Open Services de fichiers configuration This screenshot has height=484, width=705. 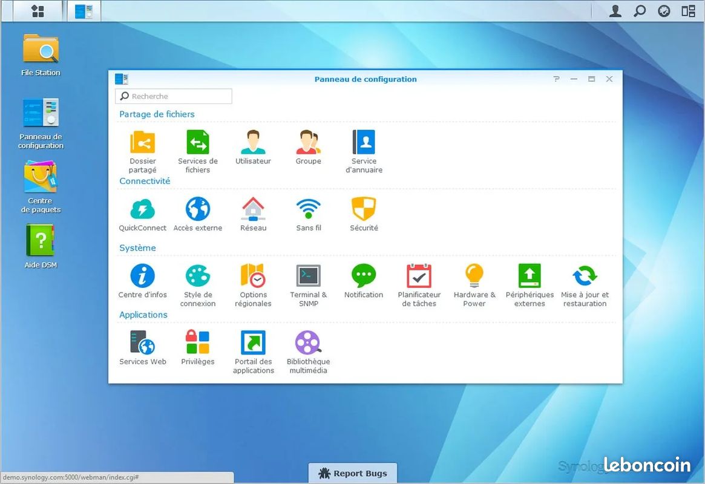pos(198,144)
